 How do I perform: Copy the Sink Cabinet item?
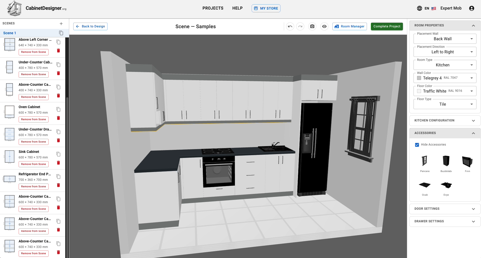tap(58, 154)
